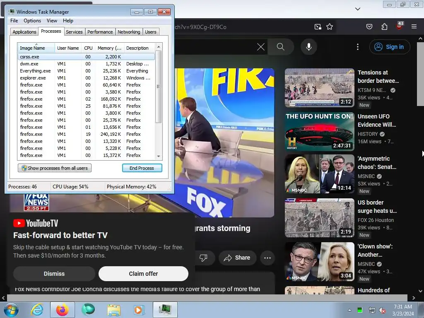Open 'Clown show' MSNBC video thumbnail
This screenshot has height=318, width=424.
[319, 262]
